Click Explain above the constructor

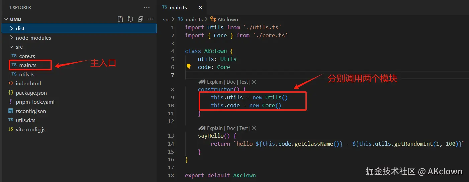(x=215, y=82)
